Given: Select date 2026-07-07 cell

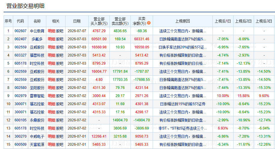Looking at the screenshot, I should coord(77,31).
